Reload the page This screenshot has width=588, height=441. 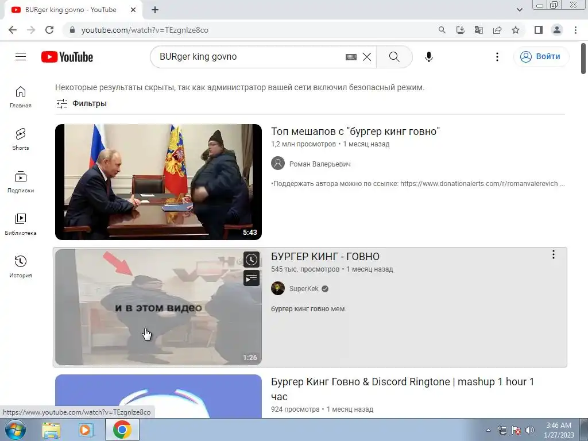49,30
